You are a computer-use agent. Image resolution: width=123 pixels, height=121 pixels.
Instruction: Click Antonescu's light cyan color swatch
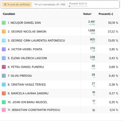[4, 41]
